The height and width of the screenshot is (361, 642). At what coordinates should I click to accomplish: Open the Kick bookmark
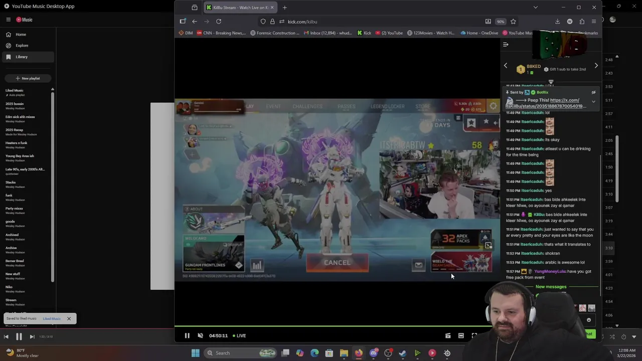[x=364, y=33]
